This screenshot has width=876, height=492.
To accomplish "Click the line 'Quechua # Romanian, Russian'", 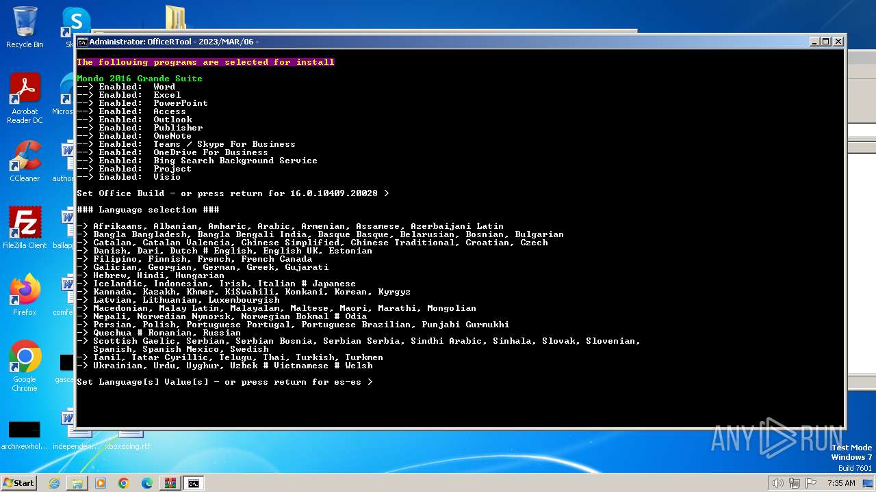I will [159, 333].
